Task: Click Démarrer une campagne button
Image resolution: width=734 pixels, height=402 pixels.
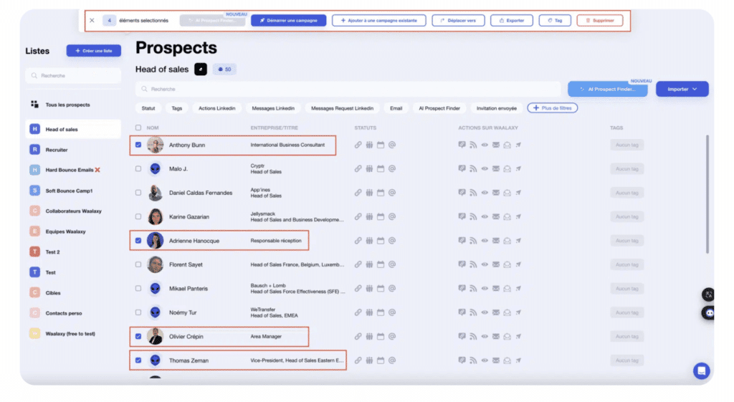Action: tap(288, 21)
